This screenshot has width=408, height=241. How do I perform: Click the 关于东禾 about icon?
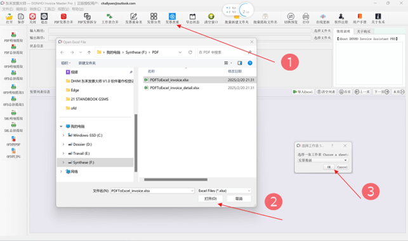point(378,17)
